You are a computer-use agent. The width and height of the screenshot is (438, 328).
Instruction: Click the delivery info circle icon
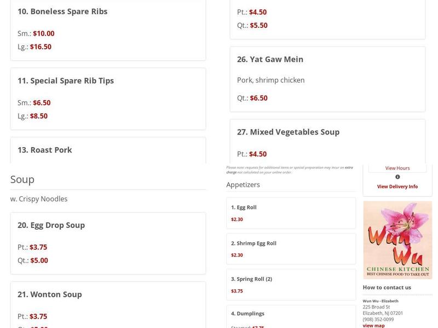coord(397,177)
